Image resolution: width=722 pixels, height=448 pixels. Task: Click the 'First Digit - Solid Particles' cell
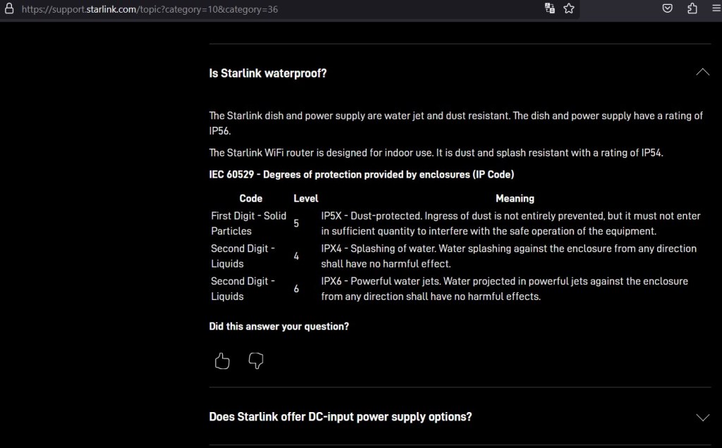click(248, 223)
